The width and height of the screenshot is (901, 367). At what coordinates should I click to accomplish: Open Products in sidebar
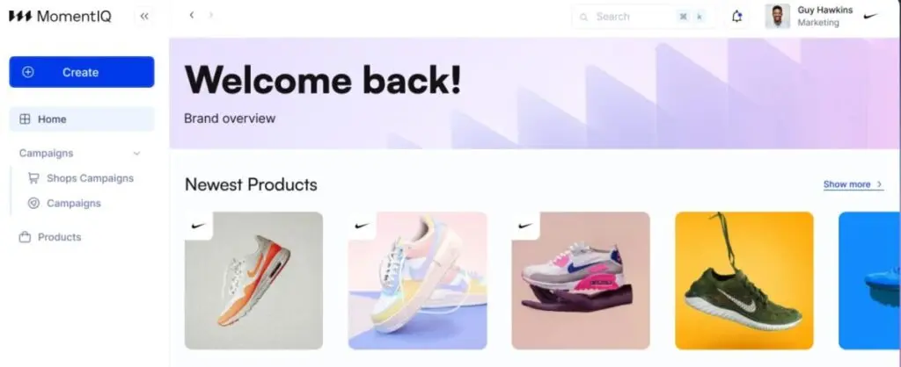pos(50,237)
